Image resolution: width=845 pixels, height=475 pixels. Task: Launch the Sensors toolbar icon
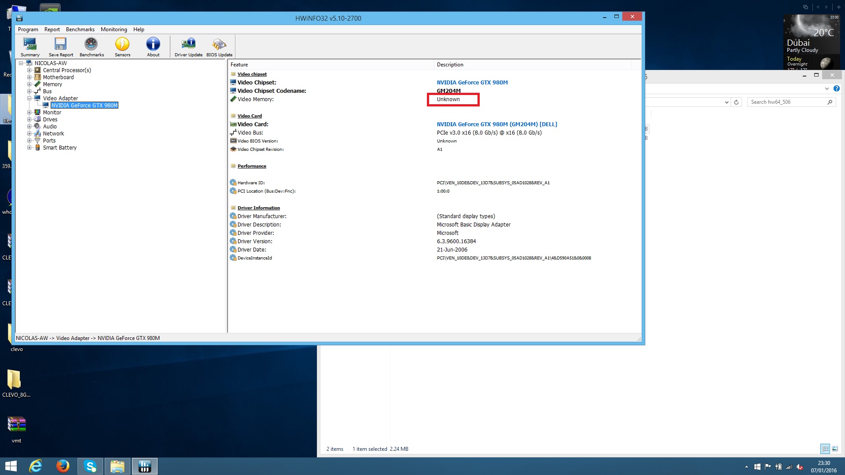tap(122, 47)
